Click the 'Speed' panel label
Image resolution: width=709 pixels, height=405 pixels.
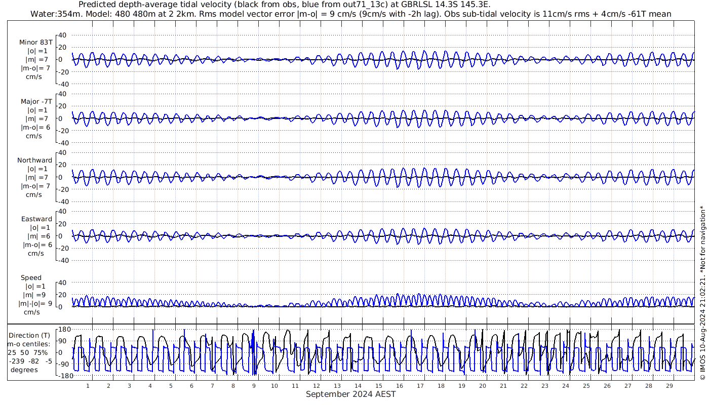[31, 278]
